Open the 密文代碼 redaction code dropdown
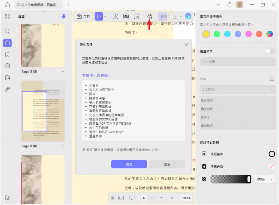Screen dimensions: 279x205 [238, 62]
